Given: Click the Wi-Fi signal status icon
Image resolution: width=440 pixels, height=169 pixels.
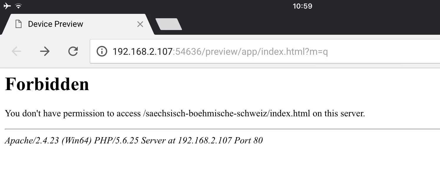Looking at the screenshot, I should click(x=19, y=6).
